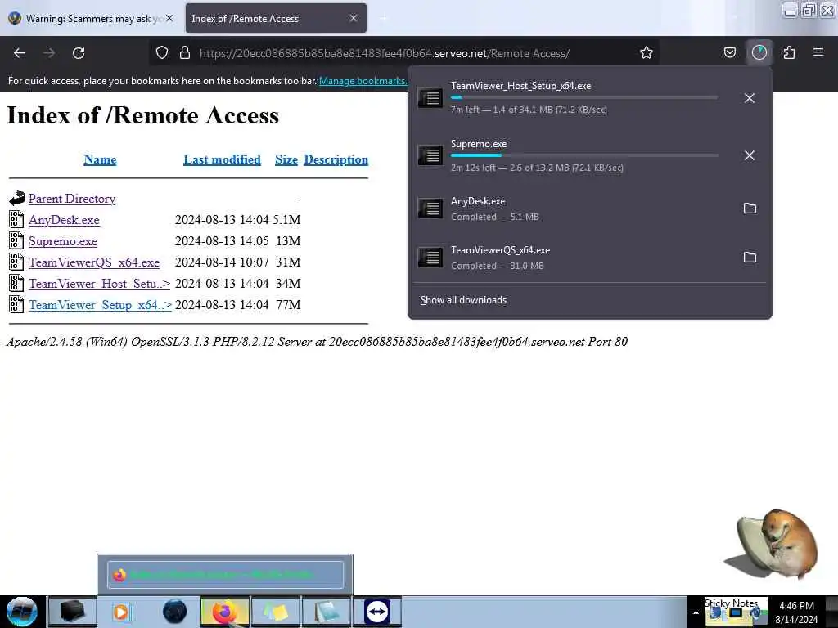Click the 2024-08-14 10:07 modified date
Image resolution: width=838 pixels, height=628 pixels.
[x=222, y=262]
